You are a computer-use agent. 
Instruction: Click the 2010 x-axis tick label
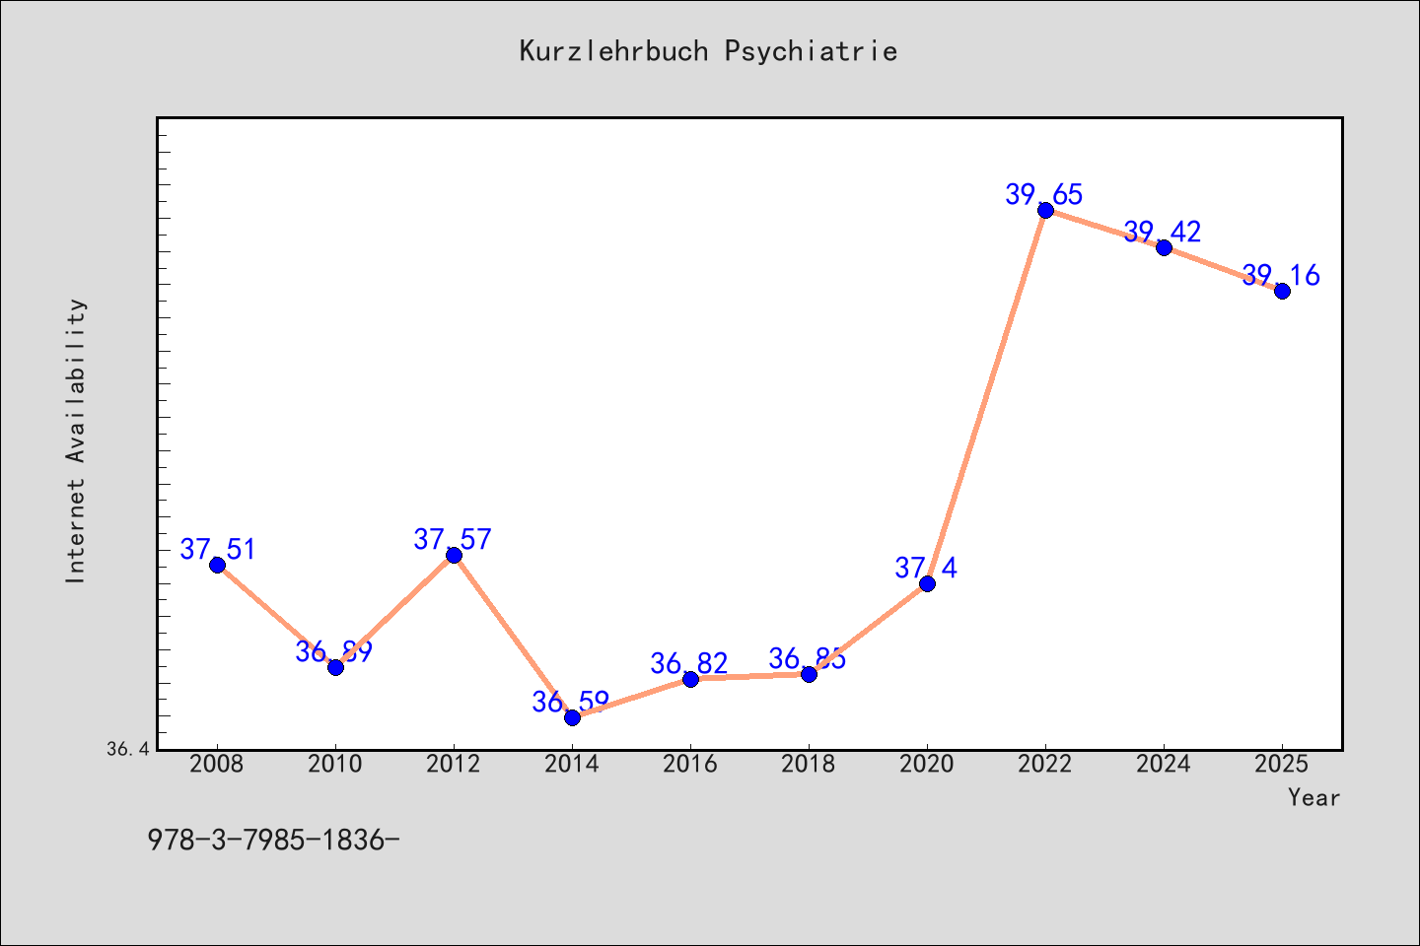335,764
